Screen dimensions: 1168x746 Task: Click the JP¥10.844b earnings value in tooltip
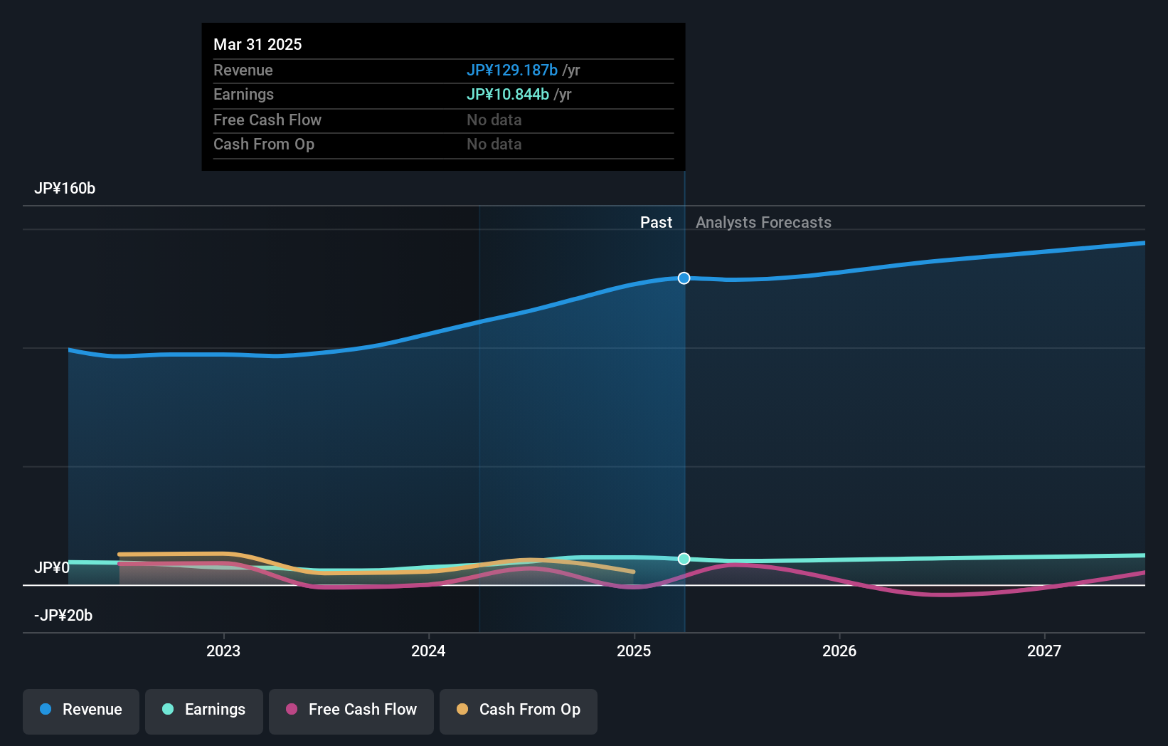pyautogui.click(x=508, y=95)
